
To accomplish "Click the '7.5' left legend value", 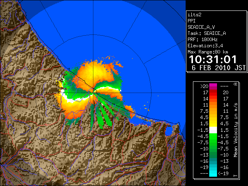I will [204, 111].
